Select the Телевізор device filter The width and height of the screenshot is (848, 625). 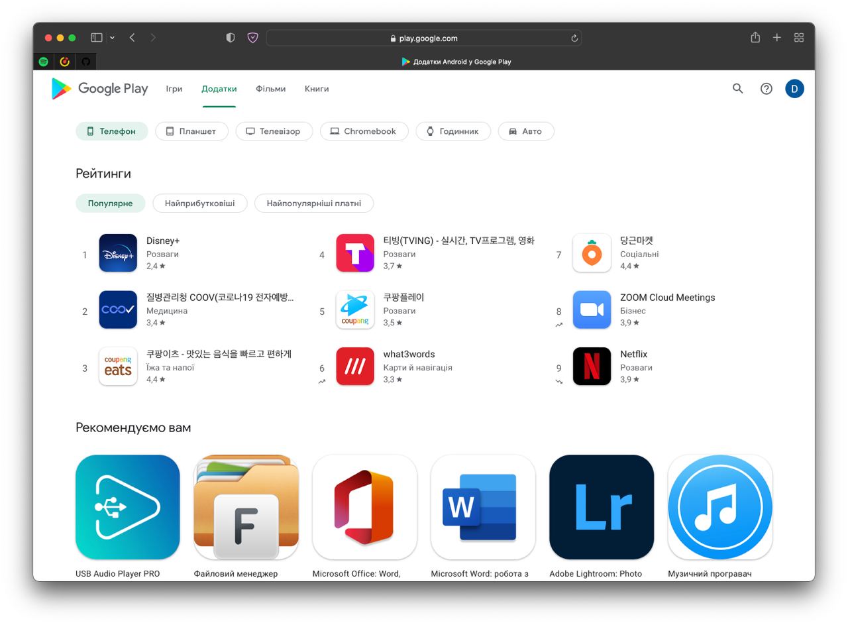point(274,131)
